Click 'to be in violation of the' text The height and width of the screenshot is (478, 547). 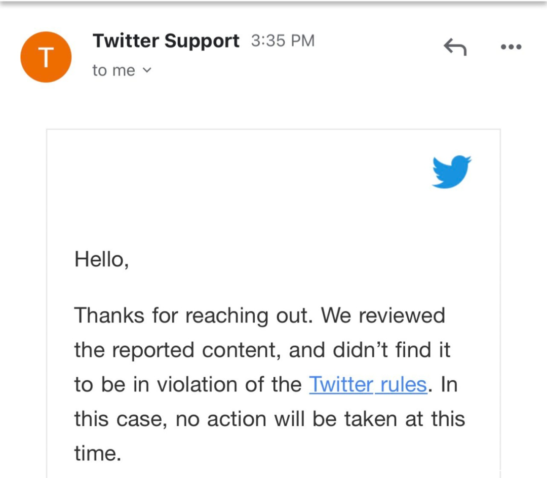click(x=188, y=384)
